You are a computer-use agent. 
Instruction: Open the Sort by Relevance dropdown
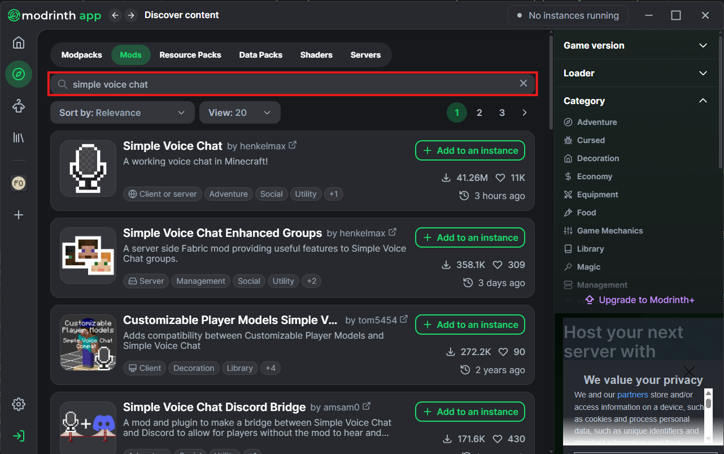pyautogui.click(x=122, y=113)
